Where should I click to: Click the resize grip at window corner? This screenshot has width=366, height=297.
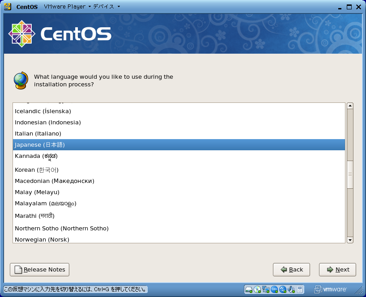(358, 291)
